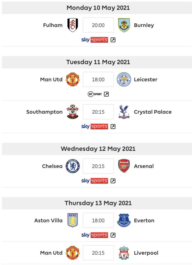
Task: Click the BT Sport broadcaster logo
Action: (95, 94)
